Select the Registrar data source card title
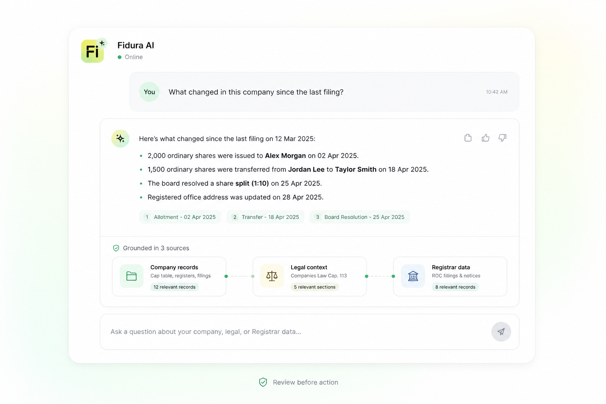 tap(451, 267)
